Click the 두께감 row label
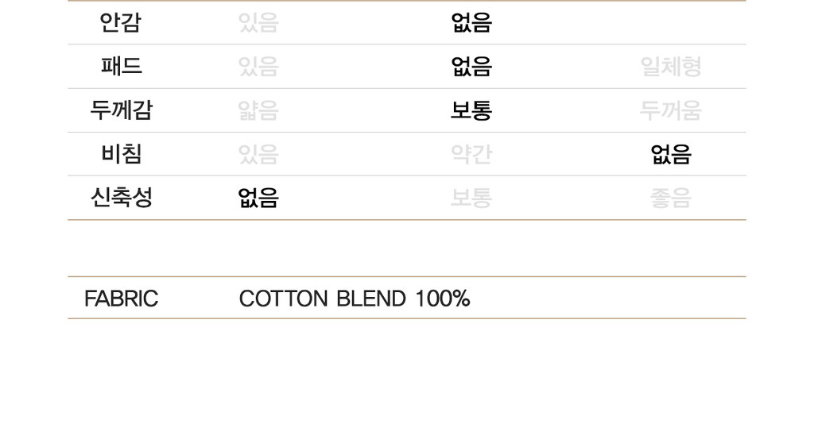The image size is (814, 443). click(122, 110)
